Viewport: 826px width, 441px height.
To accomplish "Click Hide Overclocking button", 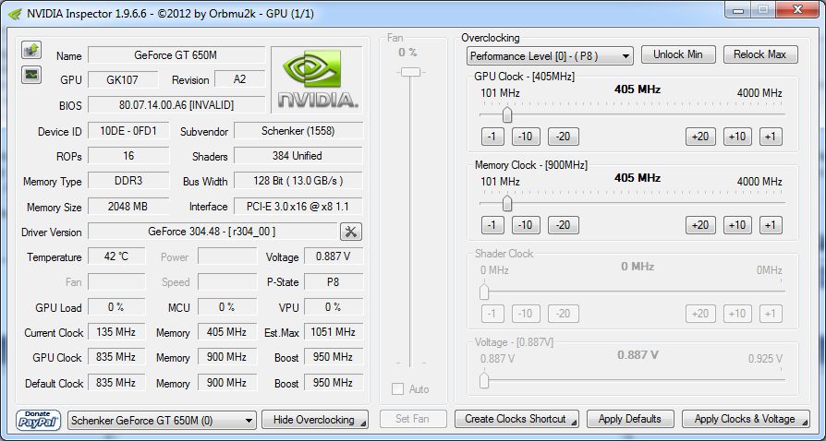I will click(x=315, y=420).
